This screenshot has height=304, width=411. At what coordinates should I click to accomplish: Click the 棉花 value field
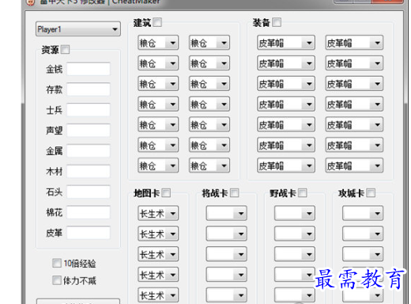pos(89,212)
